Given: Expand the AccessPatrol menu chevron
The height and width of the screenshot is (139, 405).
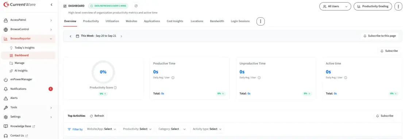Looking at the screenshot, I should 51,20.
